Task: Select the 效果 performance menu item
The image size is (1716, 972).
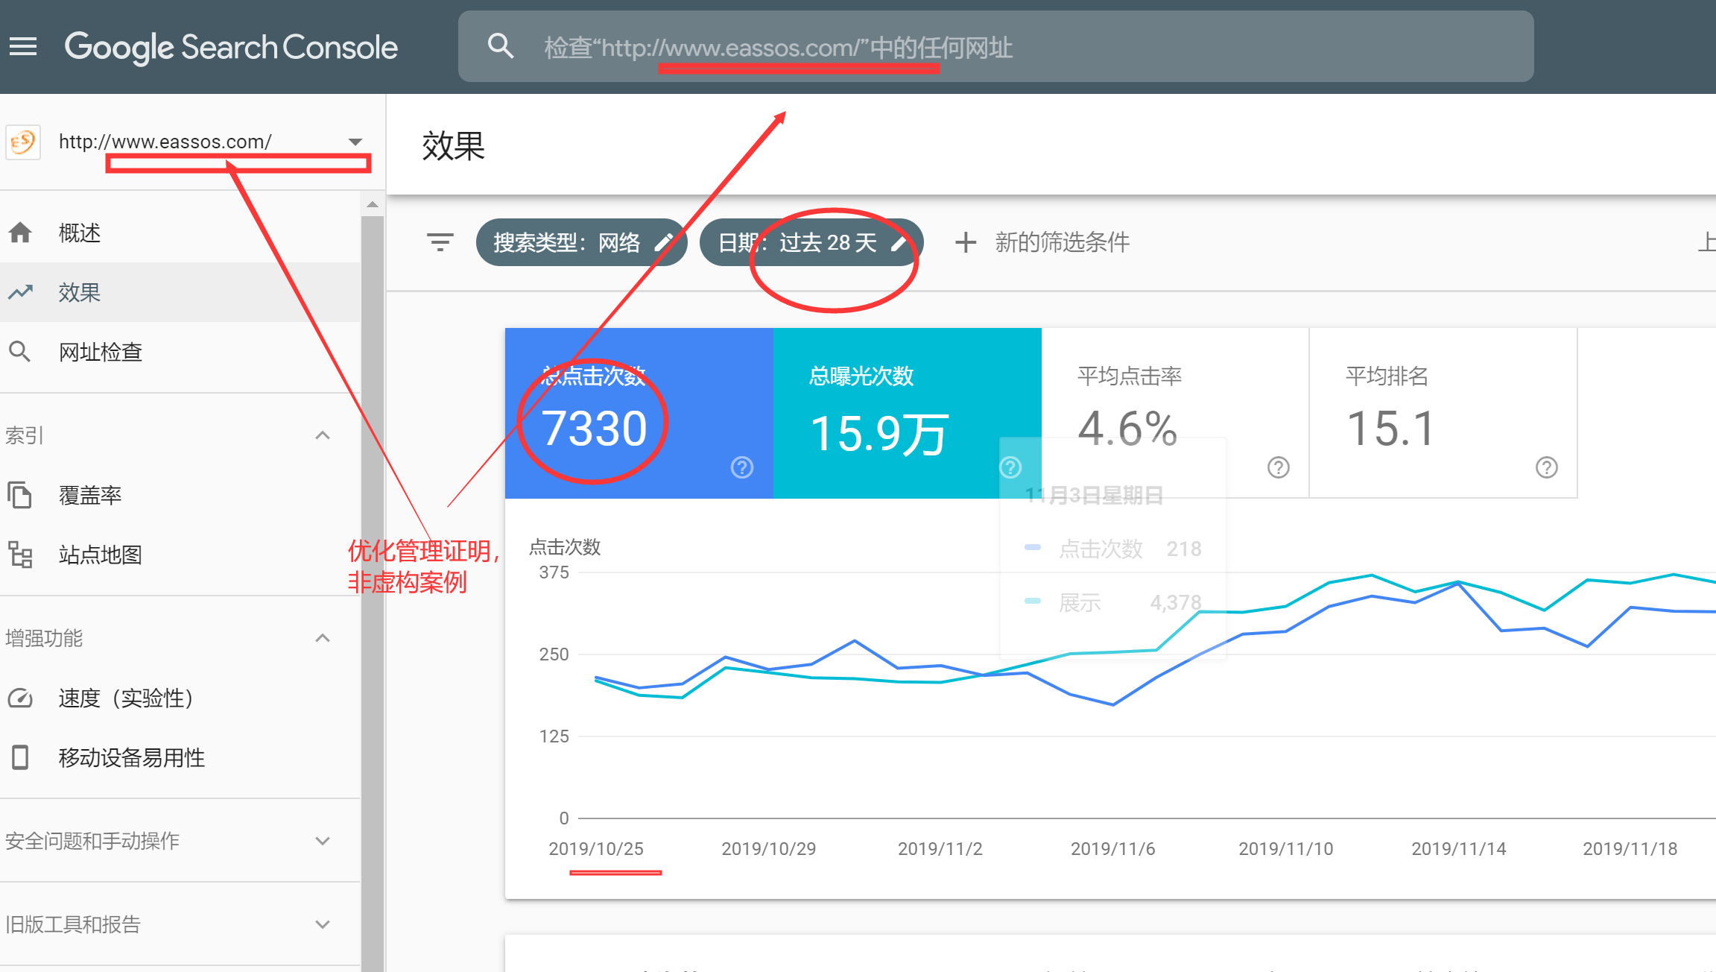Action: point(180,292)
